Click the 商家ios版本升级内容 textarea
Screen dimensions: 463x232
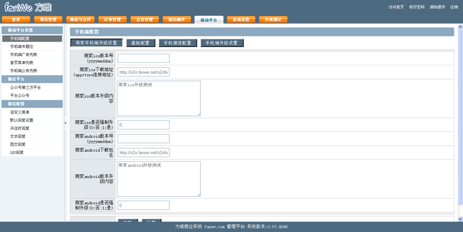pos(159,98)
